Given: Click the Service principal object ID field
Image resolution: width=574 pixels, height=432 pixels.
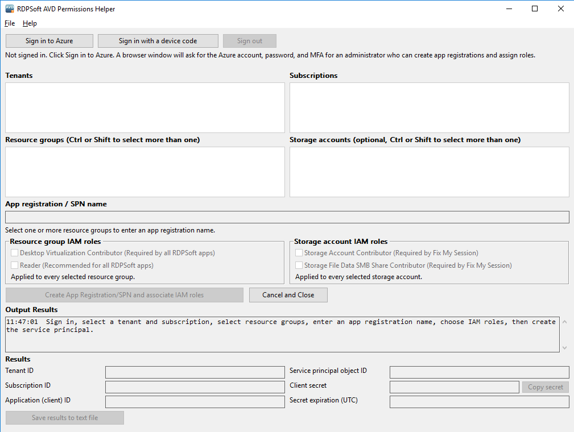Looking at the screenshot, I should [x=480, y=372].
